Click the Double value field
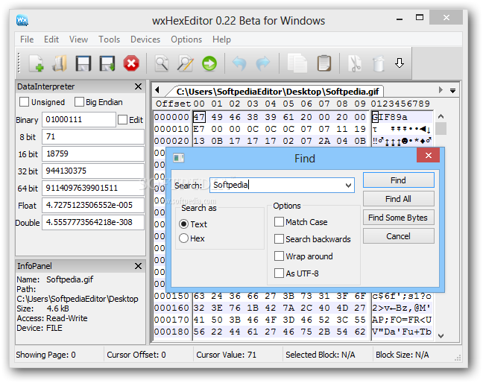The image size is (483, 383). pos(93,222)
